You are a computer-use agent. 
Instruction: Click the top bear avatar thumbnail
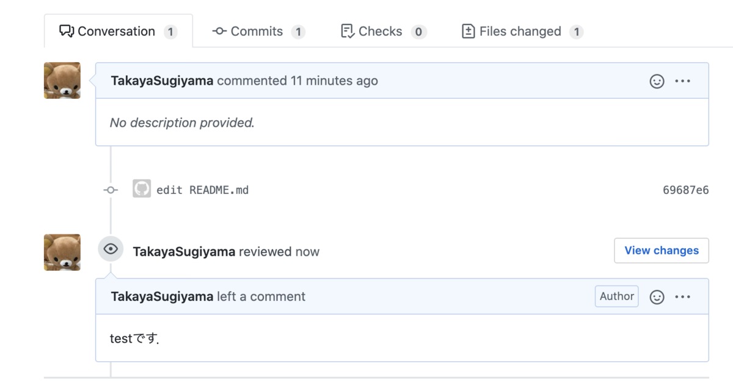tap(62, 81)
